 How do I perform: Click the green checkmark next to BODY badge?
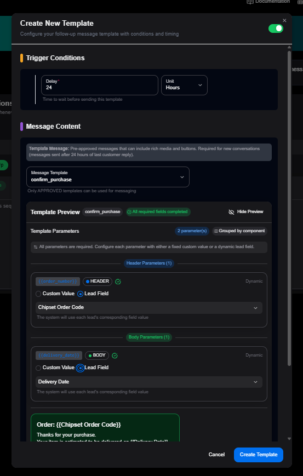[115, 355]
